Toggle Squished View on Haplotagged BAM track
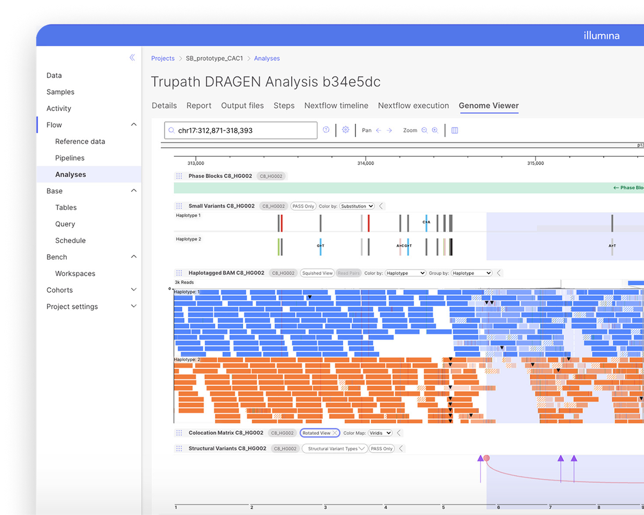The height and width of the screenshot is (515, 644). click(x=317, y=273)
